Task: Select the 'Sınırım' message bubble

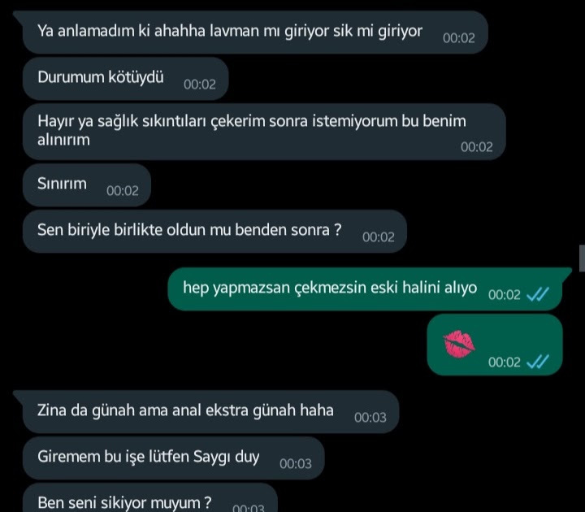Action: coord(87,185)
